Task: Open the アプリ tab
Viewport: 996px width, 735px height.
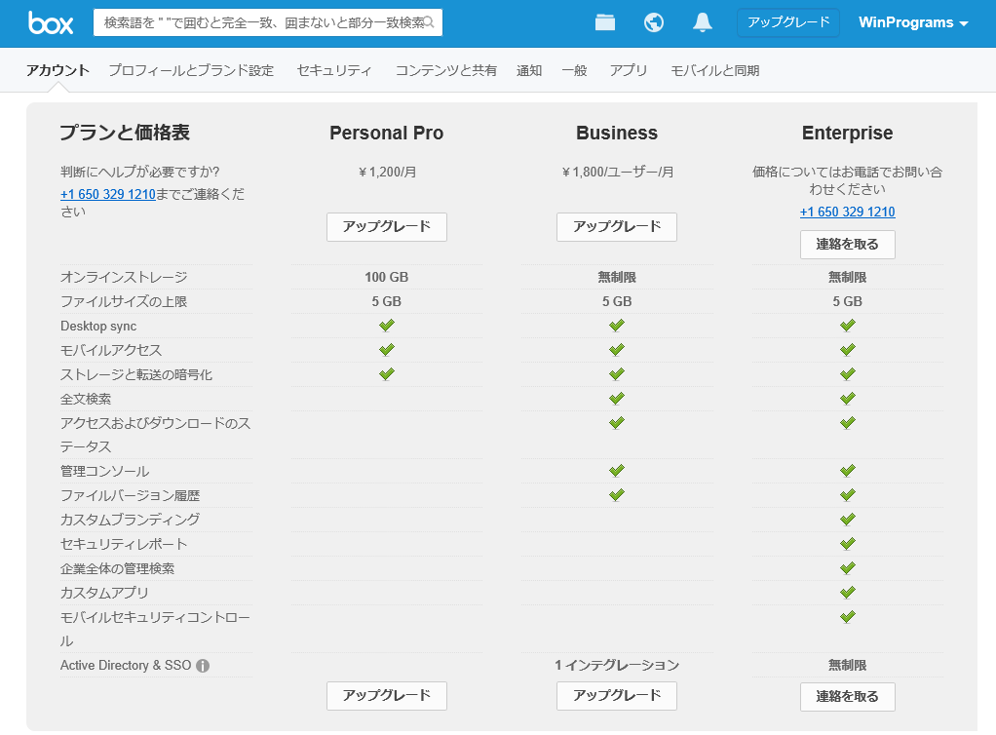Action: point(629,70)
